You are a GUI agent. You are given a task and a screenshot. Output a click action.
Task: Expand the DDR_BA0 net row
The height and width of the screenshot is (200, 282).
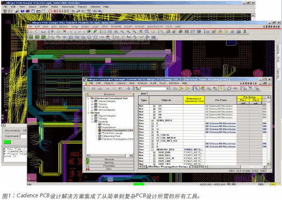[x=154, y=153]
